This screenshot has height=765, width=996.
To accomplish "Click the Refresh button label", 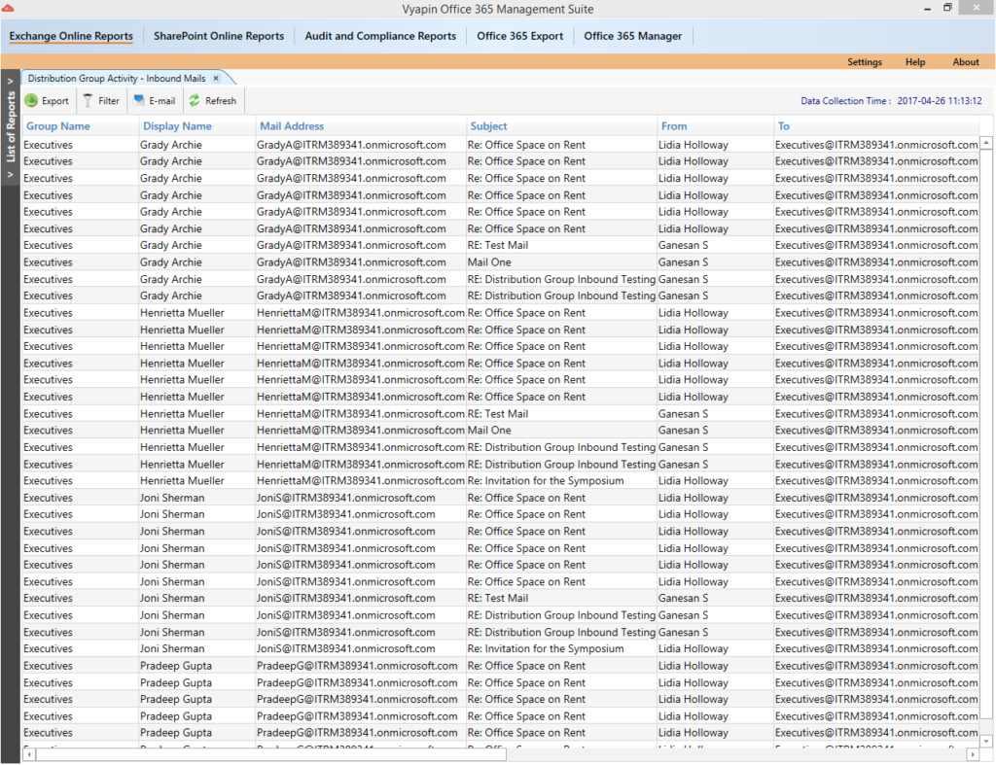I will point(221,100).
